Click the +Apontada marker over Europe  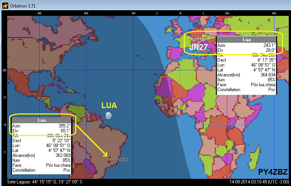pos(198,39)
